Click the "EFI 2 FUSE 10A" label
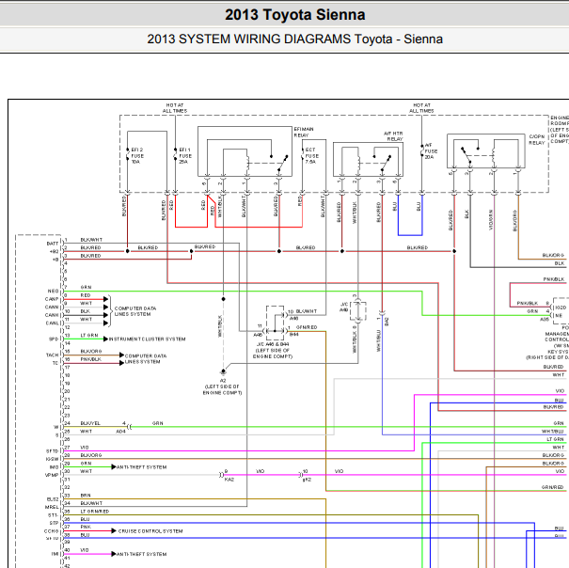Screen dimensions: 569x568 pos(137,156)
